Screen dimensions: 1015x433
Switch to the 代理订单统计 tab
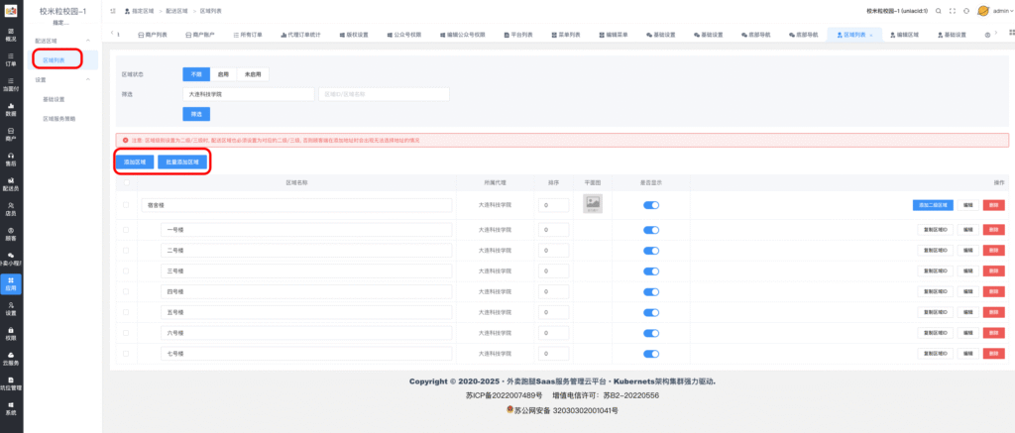coord(300,35)
